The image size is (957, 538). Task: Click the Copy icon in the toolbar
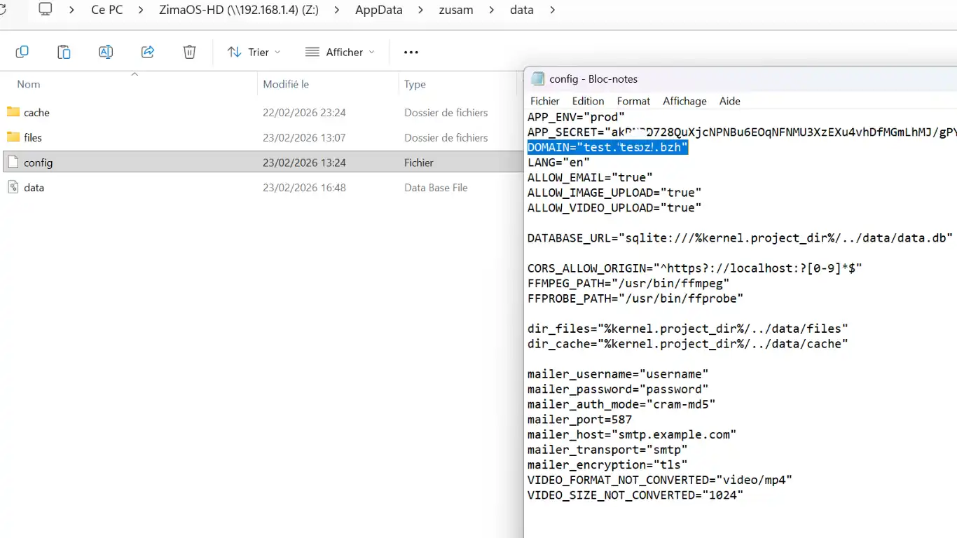coord(22,52)
